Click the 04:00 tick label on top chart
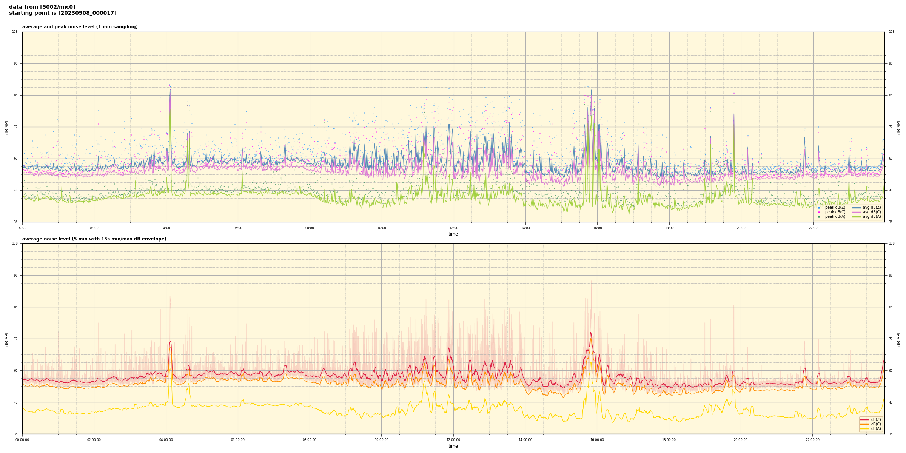This screenshot has width=906, height=453. 166,228
